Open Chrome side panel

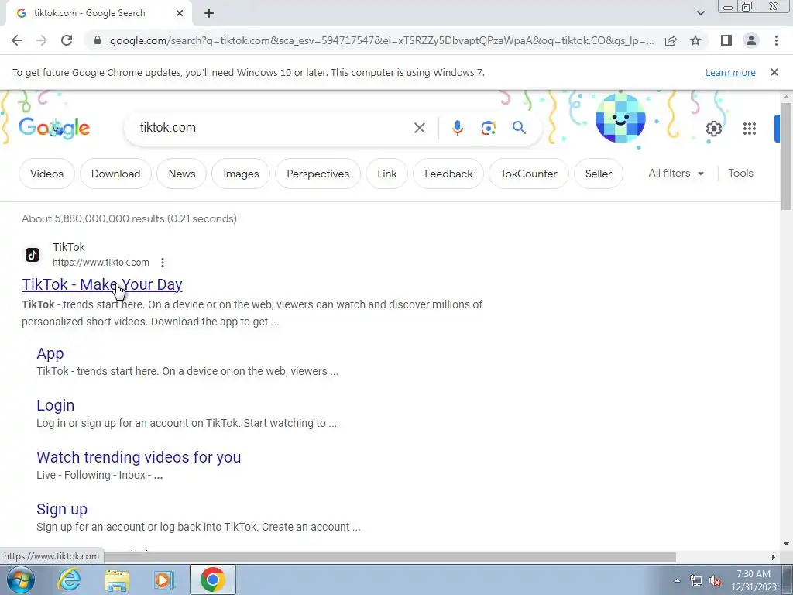(x=726, y=40)
